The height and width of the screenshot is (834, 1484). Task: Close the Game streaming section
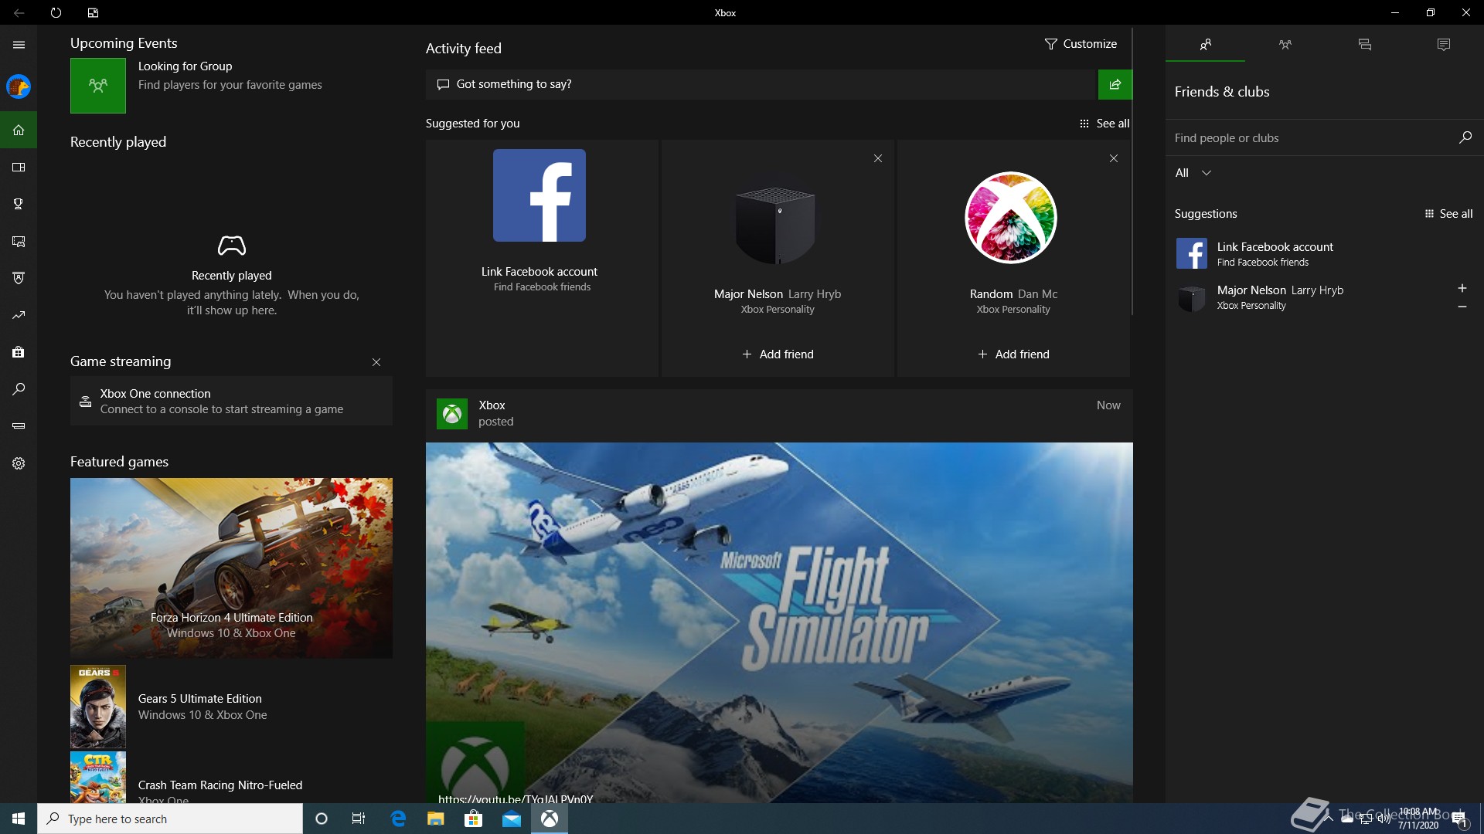pyautogui.click(x=376, y=362)
